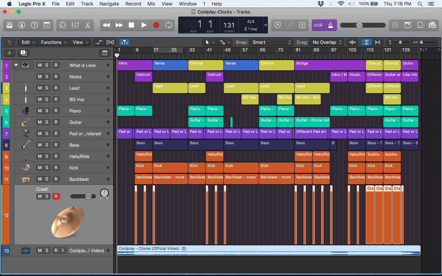Open global tracks dropdown button
The image size is (442, 276).
(105, 53)
